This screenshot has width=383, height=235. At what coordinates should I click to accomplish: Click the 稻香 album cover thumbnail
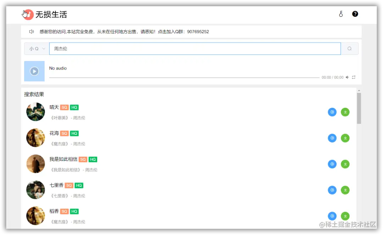click(x=36, y=216)
